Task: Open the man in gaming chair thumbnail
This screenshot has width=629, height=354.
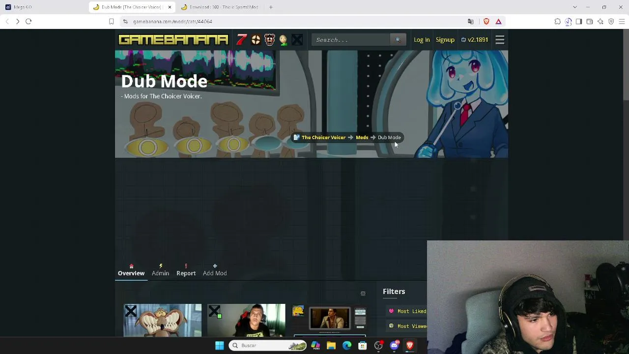Action: pyautogui.click(x=246, y=321)
